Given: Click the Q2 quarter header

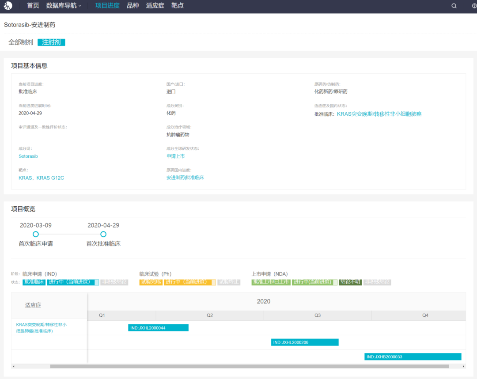Looking at the screenshot, I should (x=210, y=315).
